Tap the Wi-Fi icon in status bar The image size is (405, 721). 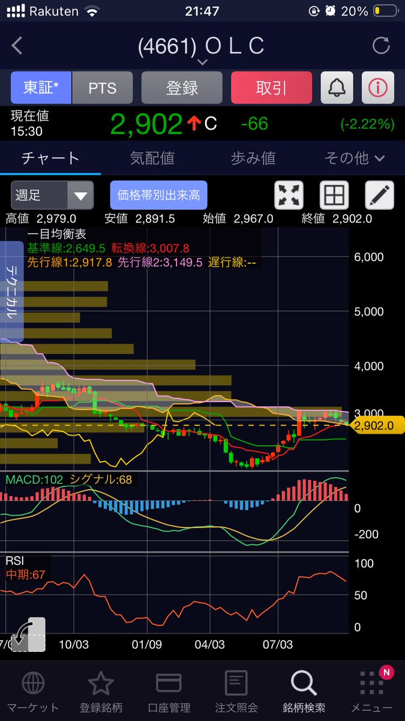coord(92,11)
